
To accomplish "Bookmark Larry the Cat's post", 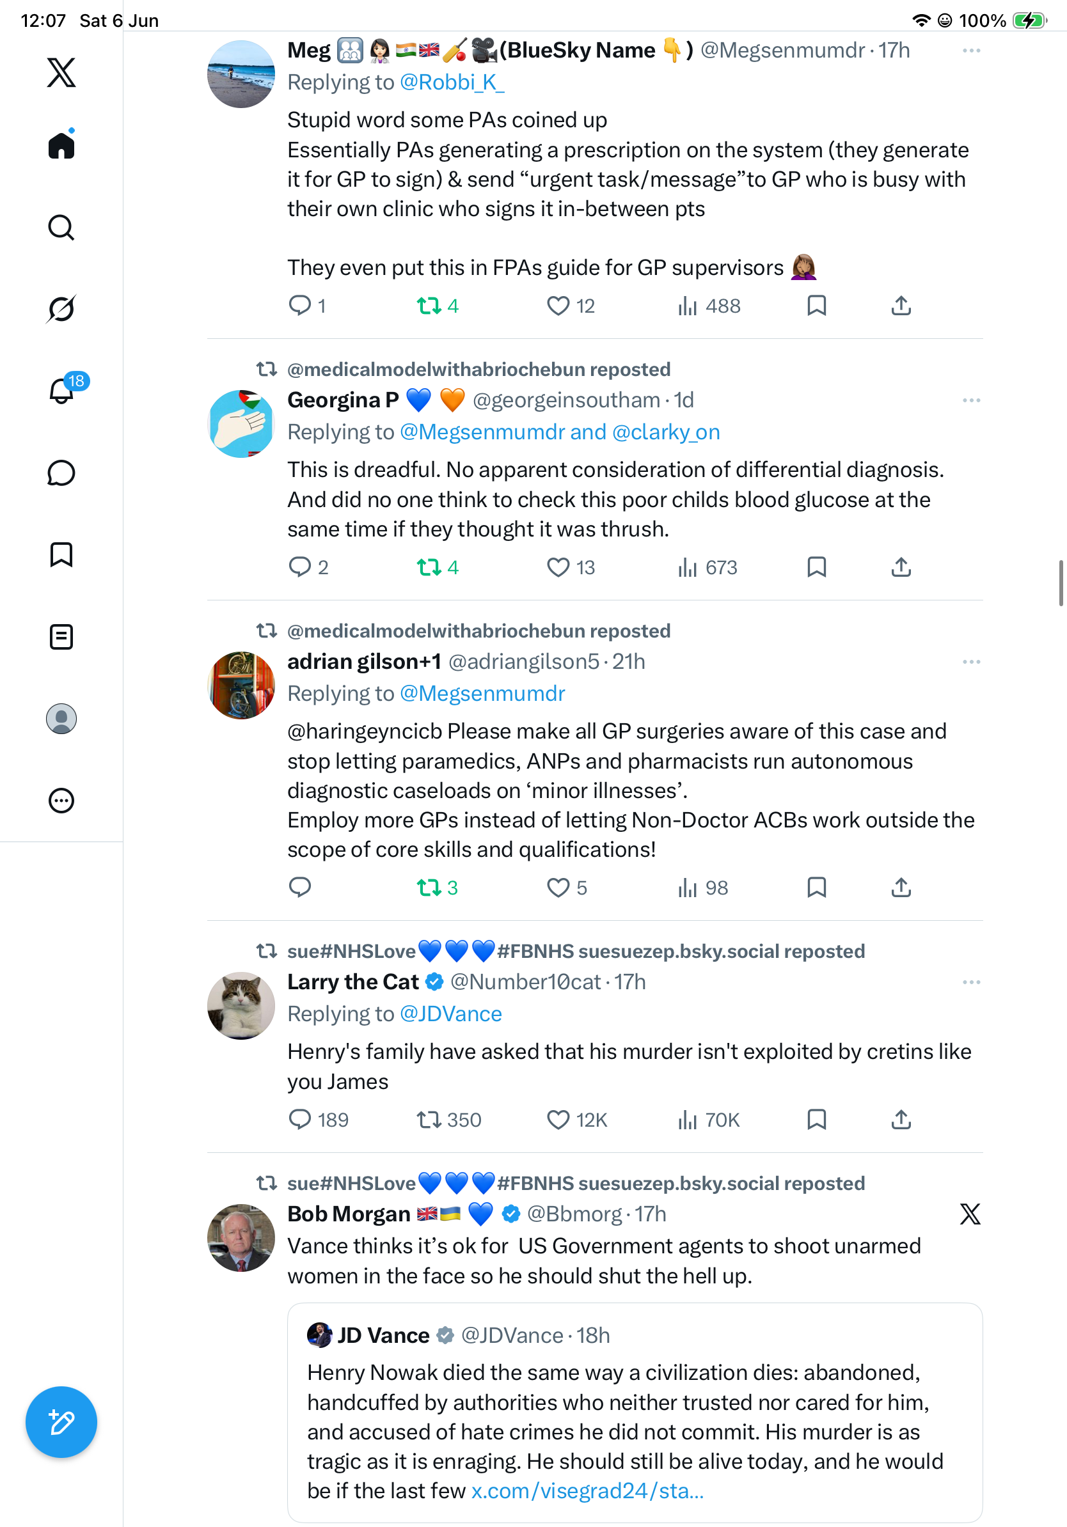I will coord(816,1119).
